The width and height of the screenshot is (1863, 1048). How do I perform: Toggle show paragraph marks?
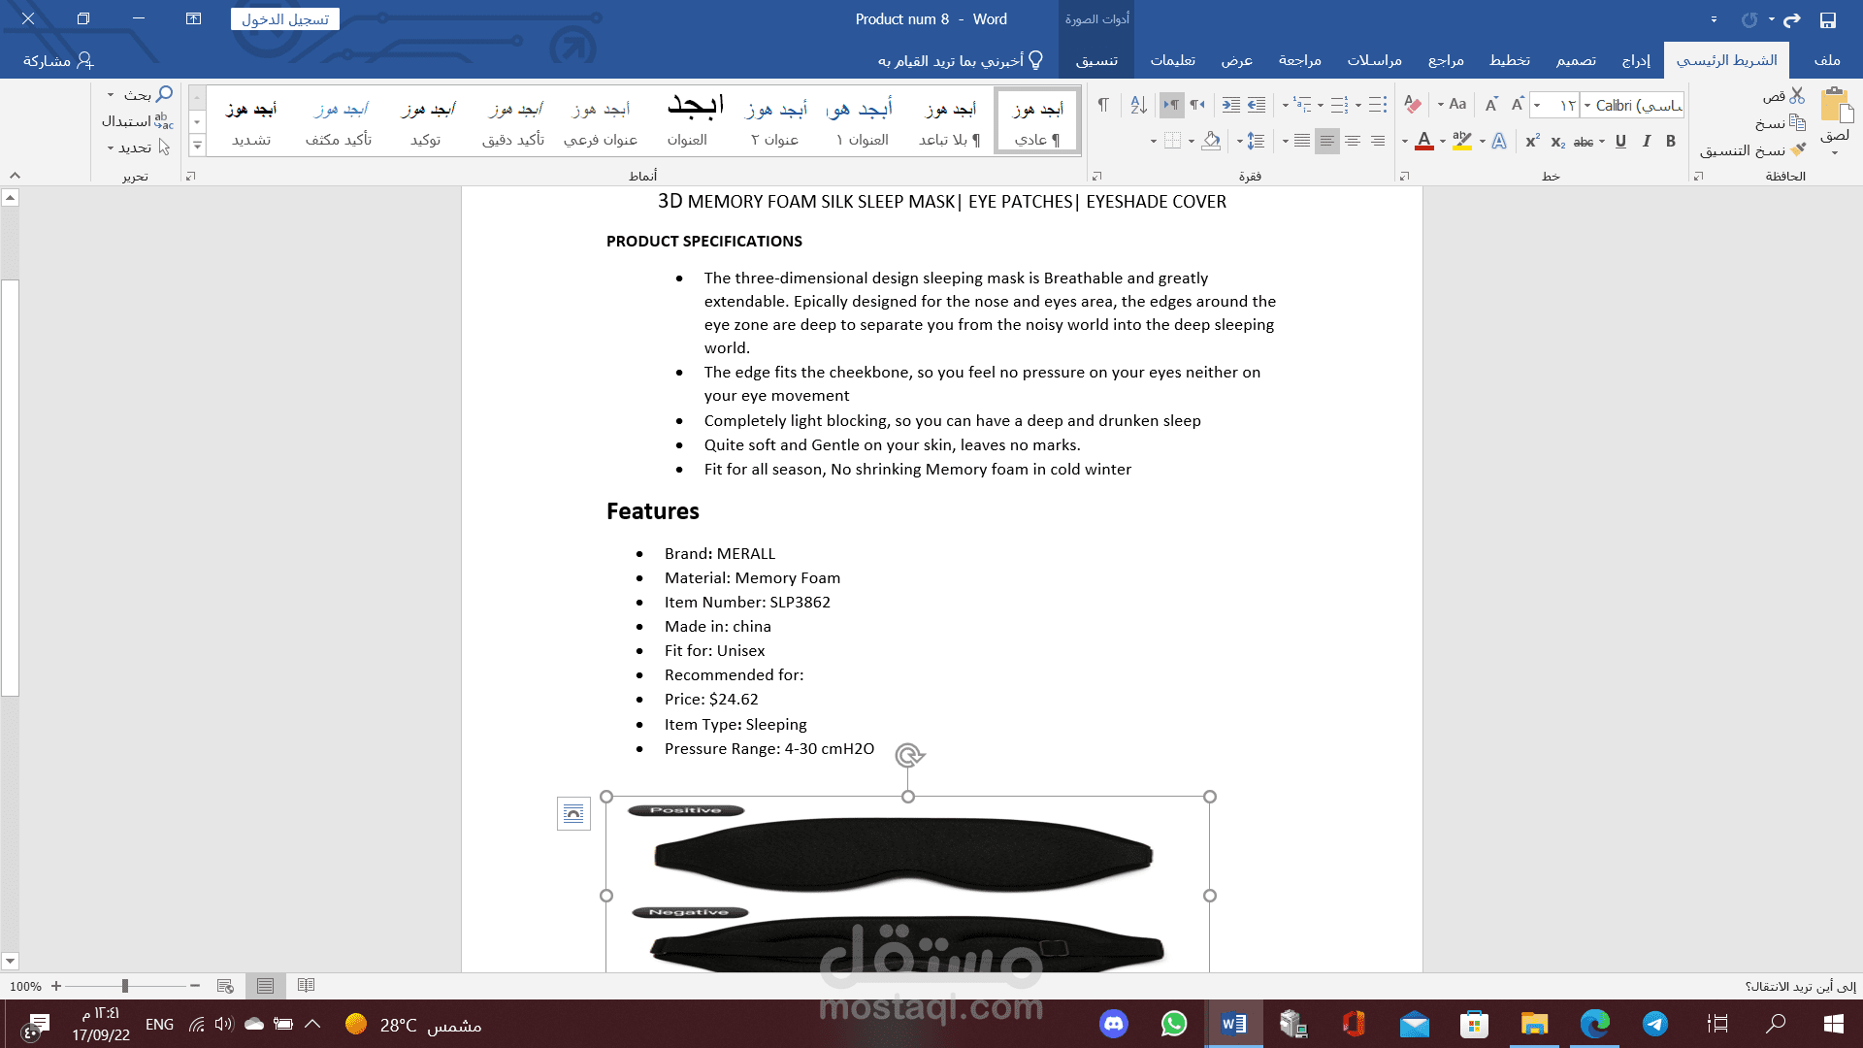tap(1103, 105)
